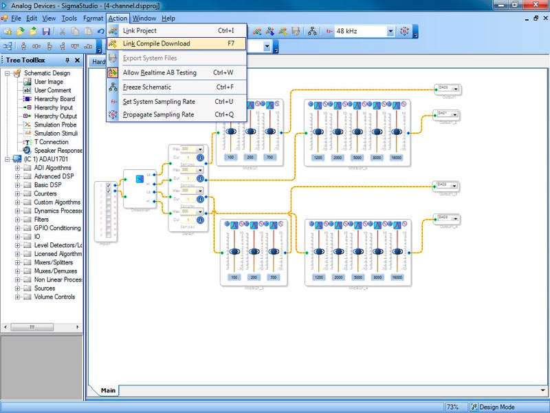Click the Schematic Design root icon

(x=16, y=73)
